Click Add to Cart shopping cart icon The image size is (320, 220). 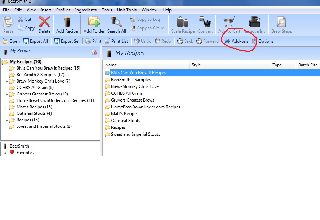(229, 22)
